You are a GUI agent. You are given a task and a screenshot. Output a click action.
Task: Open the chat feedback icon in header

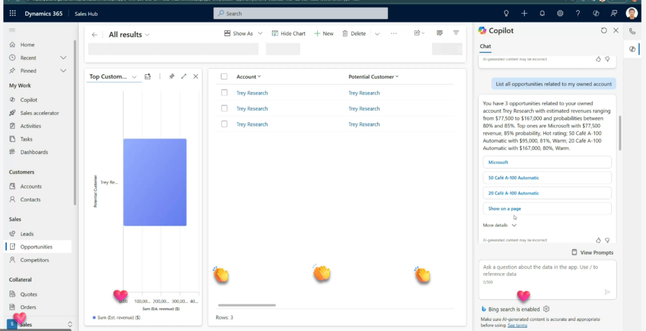[x=614, y=14]
